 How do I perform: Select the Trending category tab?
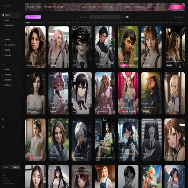point(34,23)
